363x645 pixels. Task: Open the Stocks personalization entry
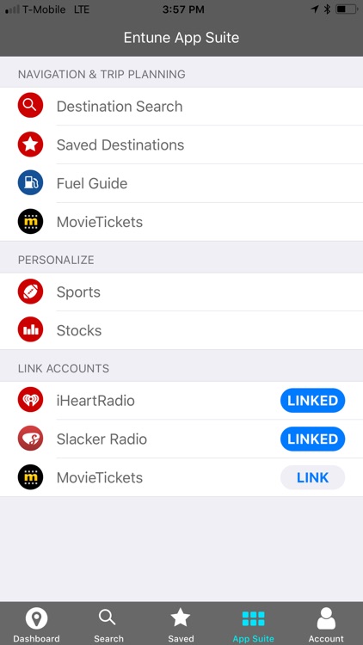pos(181,330)
